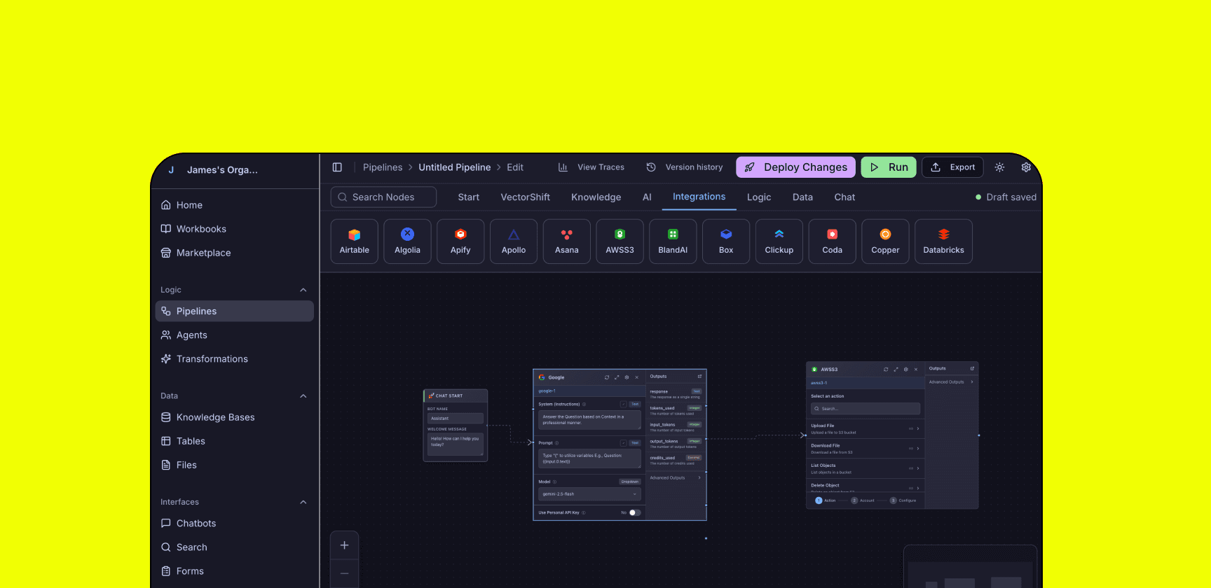The height and width of the screenshot is (588, 1211).
Task: Expand Advanced Outputs in Google node
Action: [675, 478]
